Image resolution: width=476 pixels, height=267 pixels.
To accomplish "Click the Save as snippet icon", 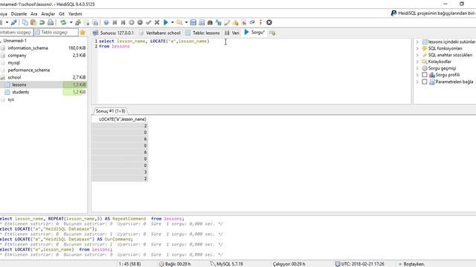I will (202, 22).
